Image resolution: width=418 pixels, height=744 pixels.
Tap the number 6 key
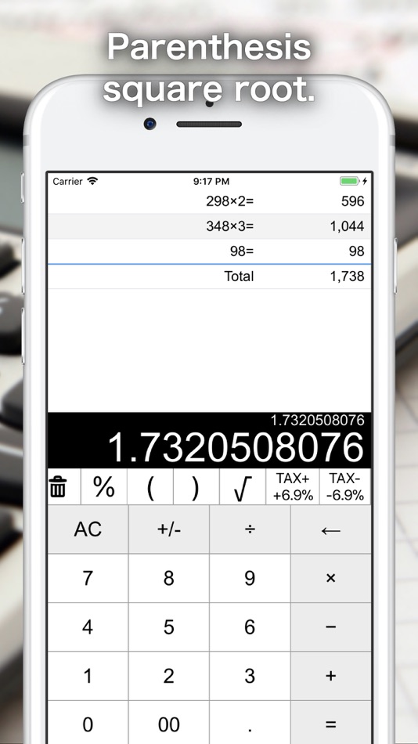click(x=250, y=627)
